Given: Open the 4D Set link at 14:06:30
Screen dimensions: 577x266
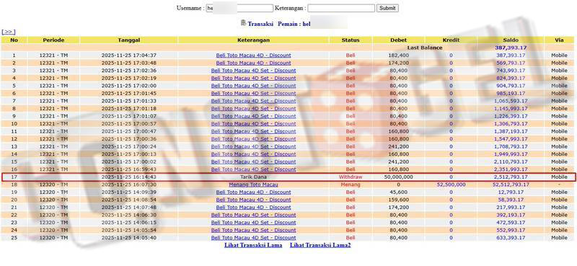Looking at the screenshot, I should click(x=254, y=215).
